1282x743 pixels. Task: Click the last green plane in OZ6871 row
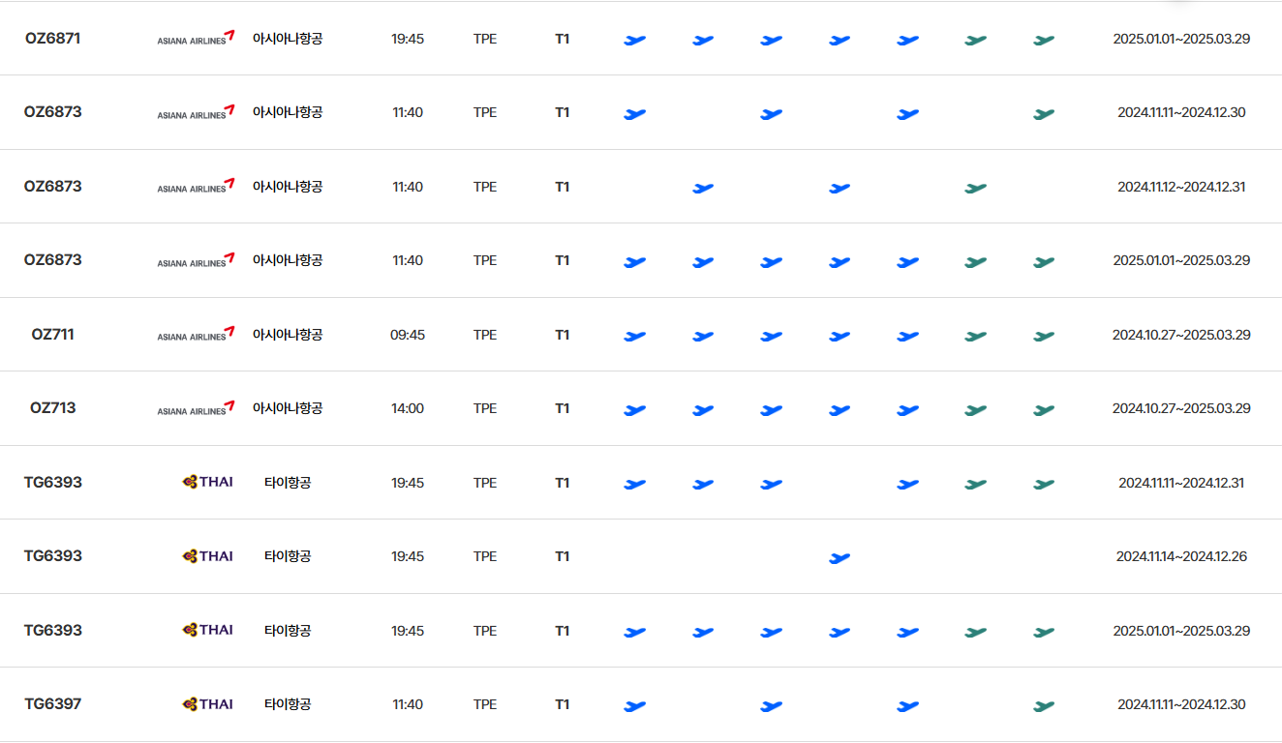coord(1044,41)
